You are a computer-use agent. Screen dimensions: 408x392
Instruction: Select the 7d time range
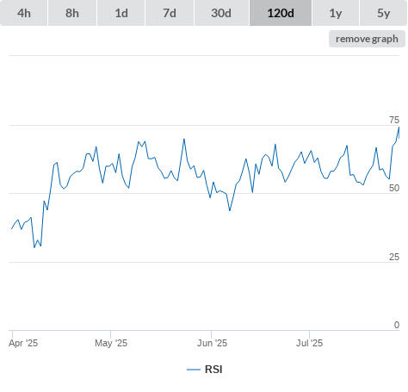point(170,13)
